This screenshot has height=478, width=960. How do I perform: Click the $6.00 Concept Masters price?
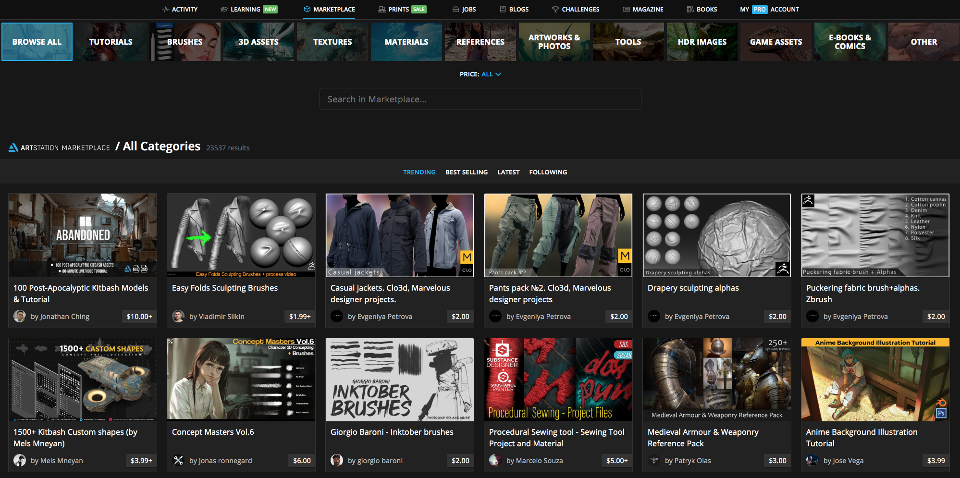[302, 461]
